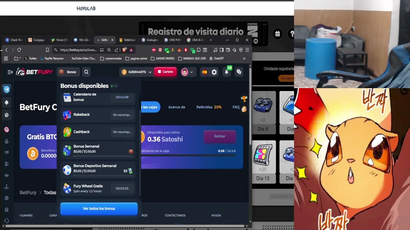Screen dimensions: 410x230
Task: Click the Fury Wheel Gratis 00:03:26 timer
Action: coord(122,188)
